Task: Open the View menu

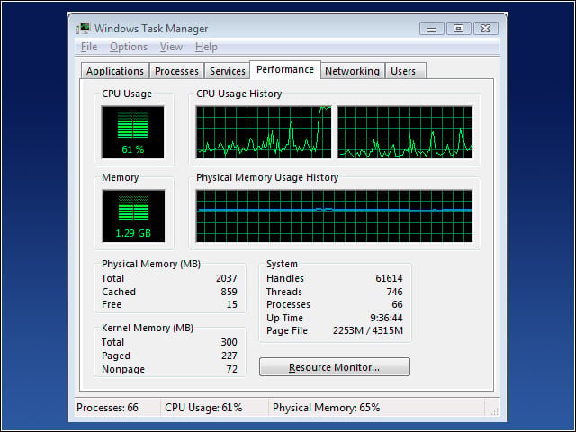Action: (171, 47)
